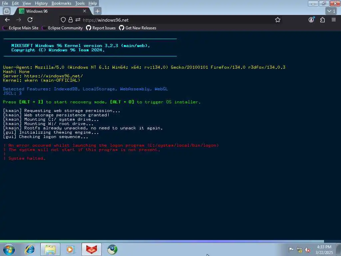341x256 pixels.
Task: Open Action Center flag in system tray
Action: point(291,249)
